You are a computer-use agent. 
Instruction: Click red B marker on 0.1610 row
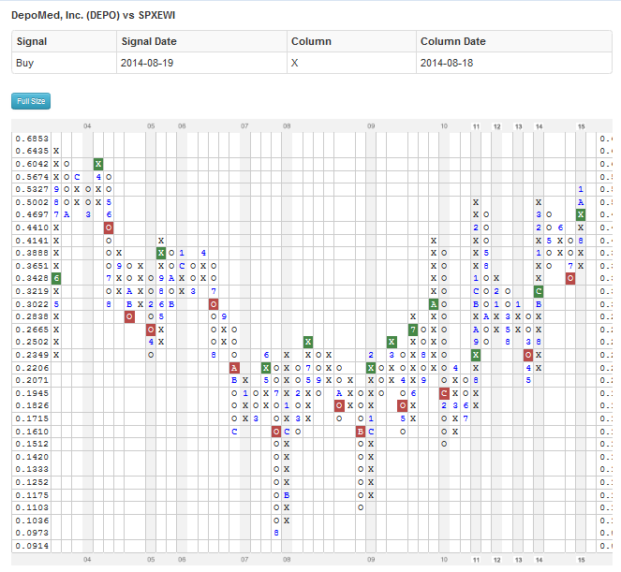(361, 431)
